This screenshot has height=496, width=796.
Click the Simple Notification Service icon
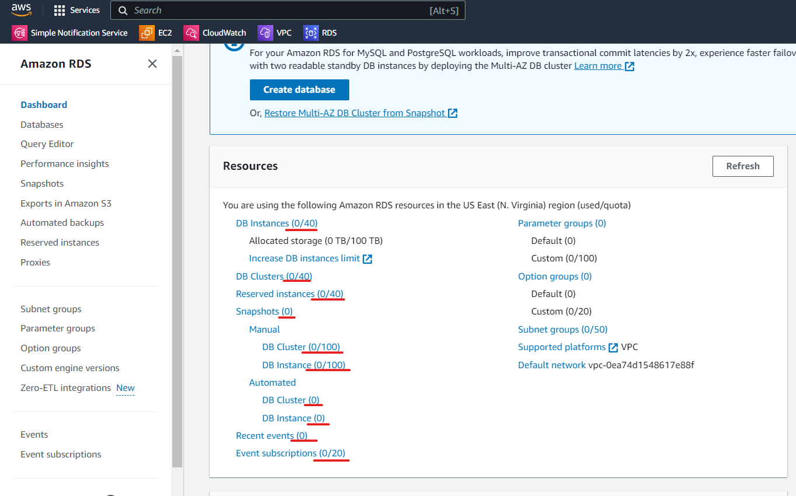point(19,33)
